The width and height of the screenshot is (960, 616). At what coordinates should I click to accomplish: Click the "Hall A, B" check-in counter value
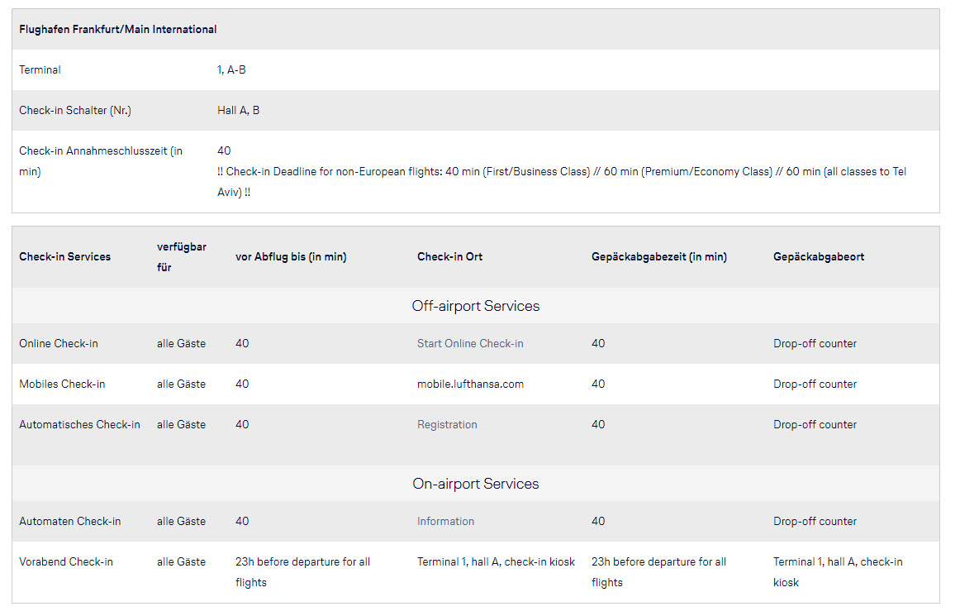pos(238,110)
